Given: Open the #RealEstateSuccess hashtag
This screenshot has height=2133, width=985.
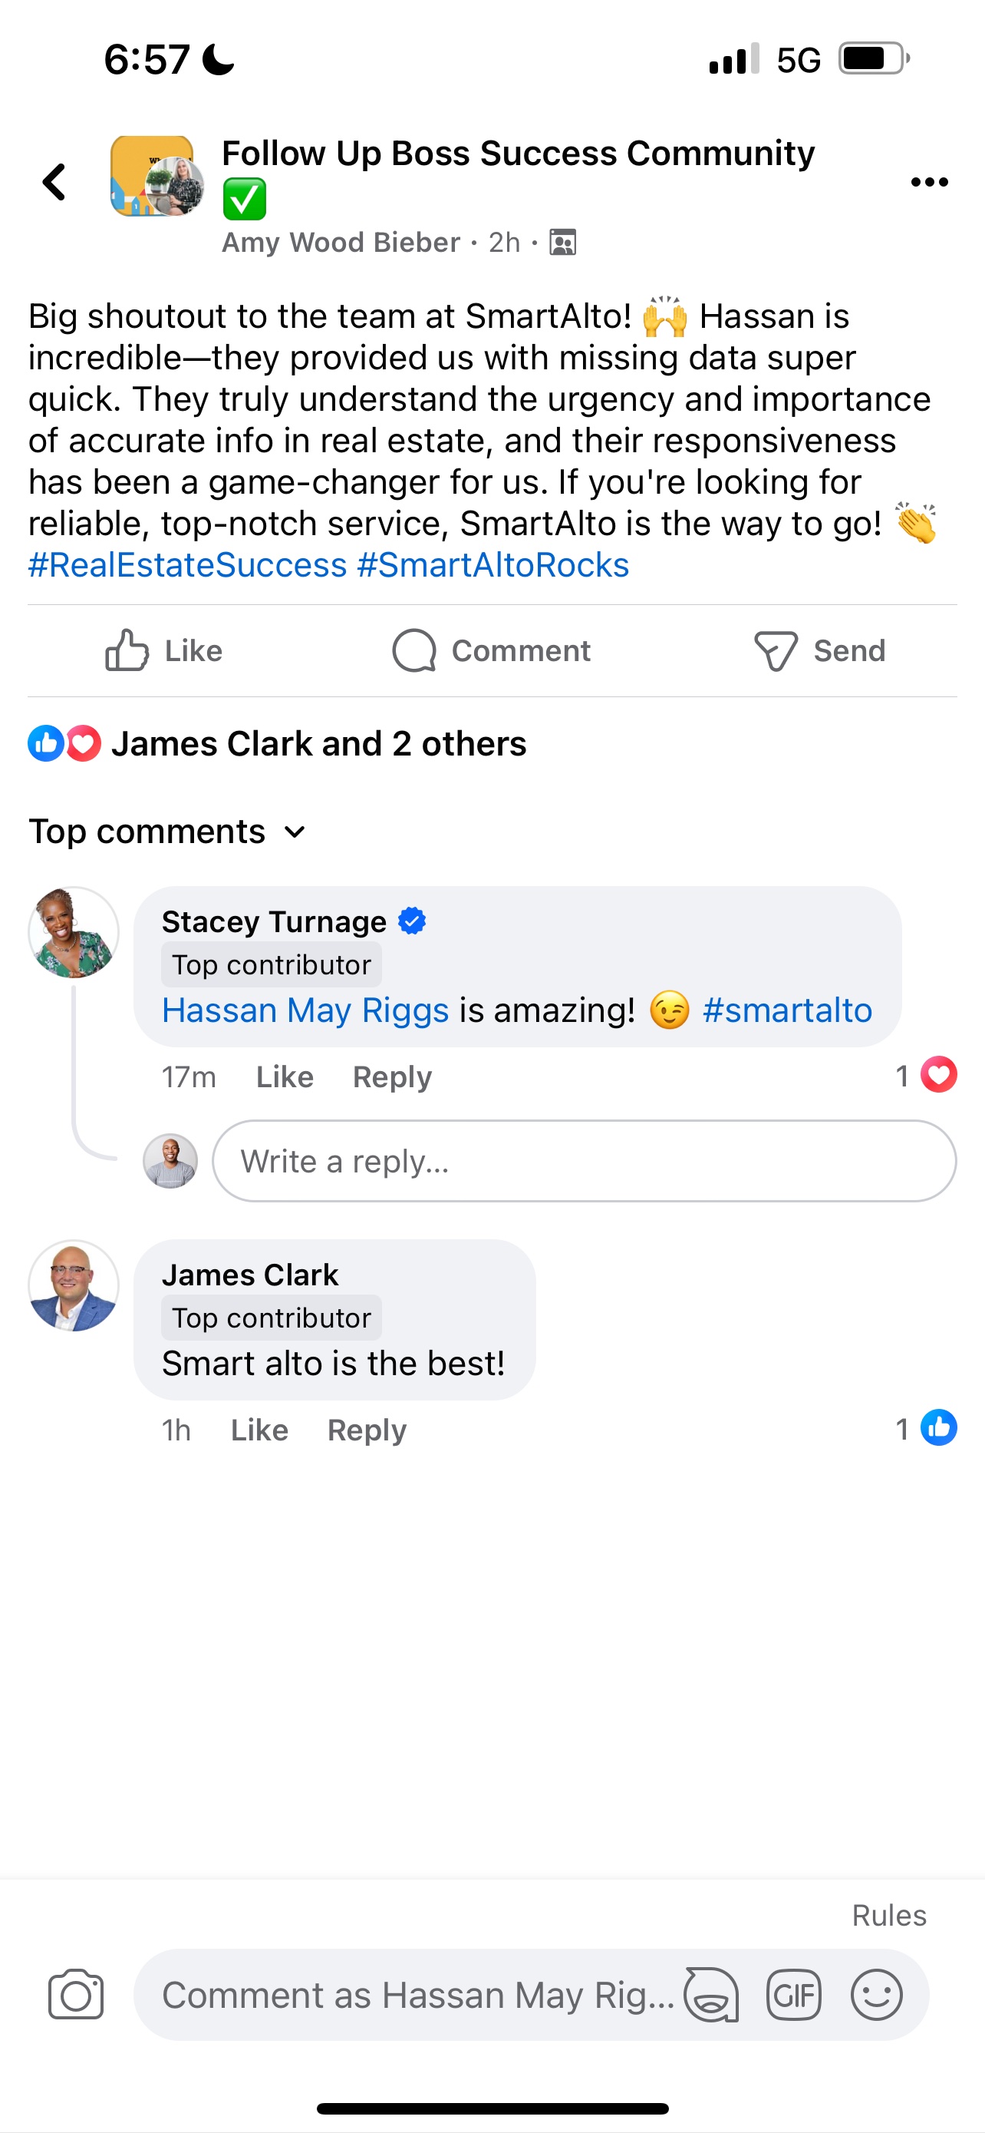Looking at the screenshot, I should (188, 566).
